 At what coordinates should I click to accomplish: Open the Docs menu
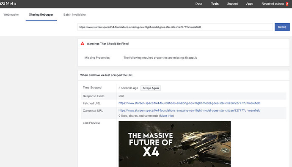pyautogui.click(x=199, y=3)
